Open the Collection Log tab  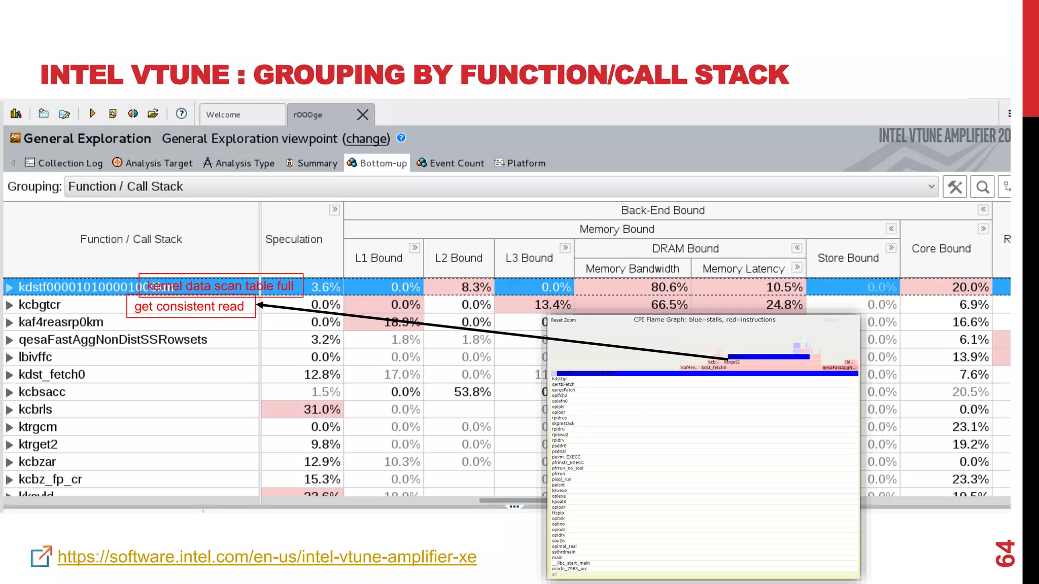click(x=64, y=163)
